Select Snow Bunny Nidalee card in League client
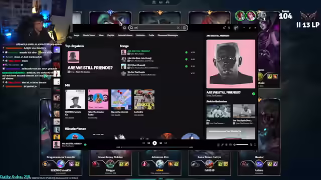Viewport: 321px width, 180px height. [x=110, y=163]
